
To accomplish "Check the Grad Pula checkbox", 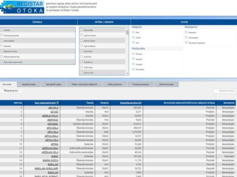I will point(81,57).
